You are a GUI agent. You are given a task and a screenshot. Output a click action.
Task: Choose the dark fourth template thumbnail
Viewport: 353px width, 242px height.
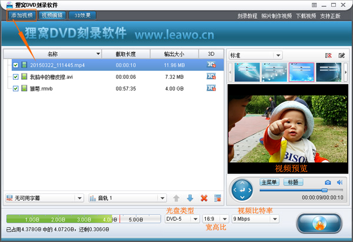click(x=329, y=72)
